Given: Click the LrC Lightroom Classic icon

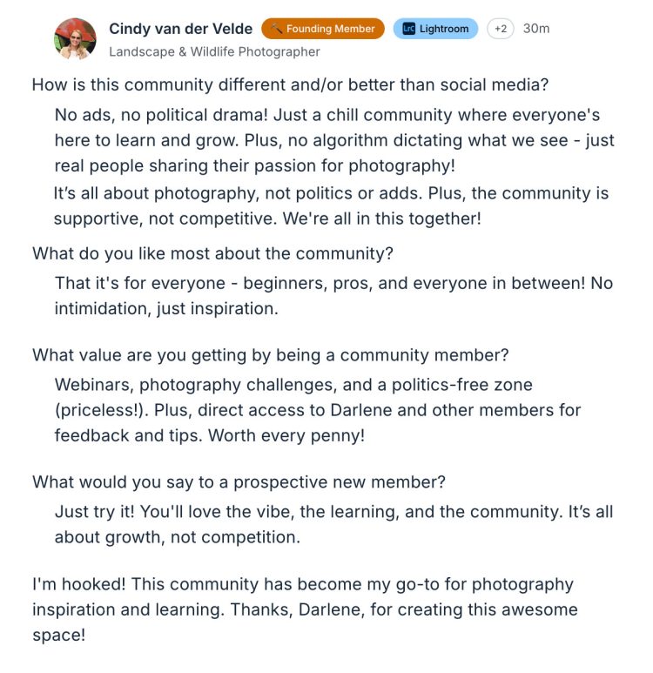Looking at the screenshot, I should click(x=407, y=29).
